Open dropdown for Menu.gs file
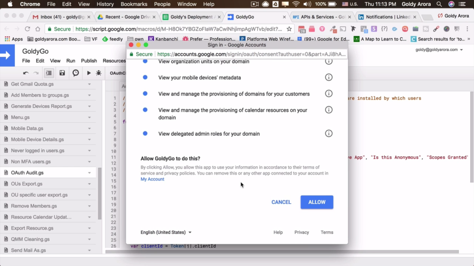Screen dimensions: 474x266 pyautogui.click(x=89, y=118)
